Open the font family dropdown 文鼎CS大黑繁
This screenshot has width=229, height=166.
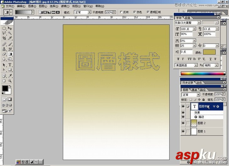tap(199, 23)
